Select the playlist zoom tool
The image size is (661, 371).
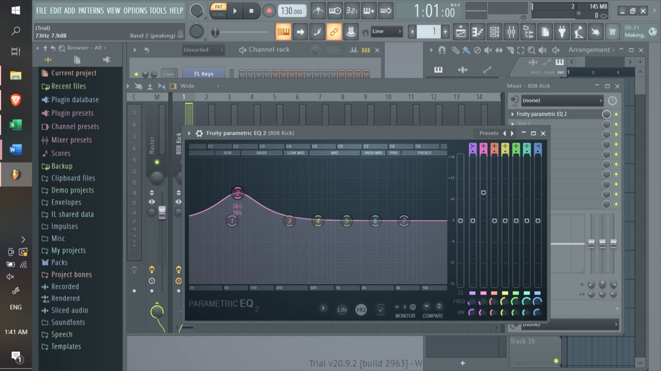pos(531,50)
